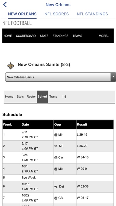This screenshot has width=116, height=206.
Task: Open the New Orleans Saints combo box
Action: coord(61,77)
